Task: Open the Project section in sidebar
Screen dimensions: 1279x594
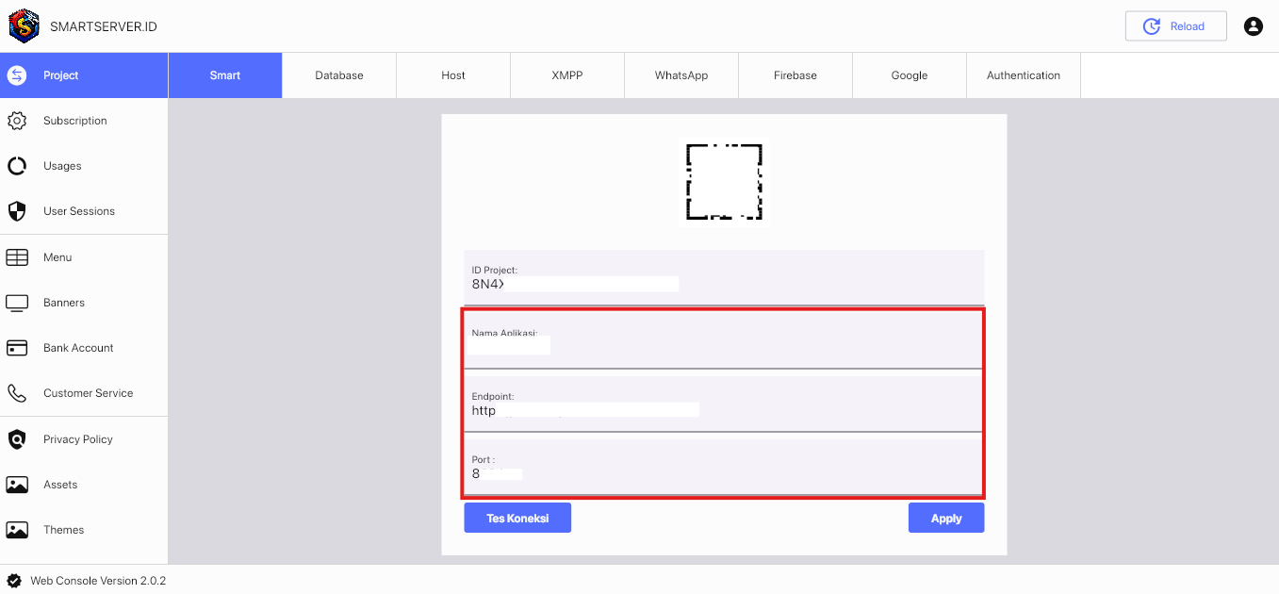Action: pos(59,74)
